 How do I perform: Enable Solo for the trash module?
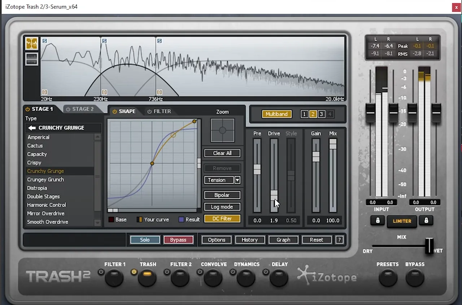[145, 240]
